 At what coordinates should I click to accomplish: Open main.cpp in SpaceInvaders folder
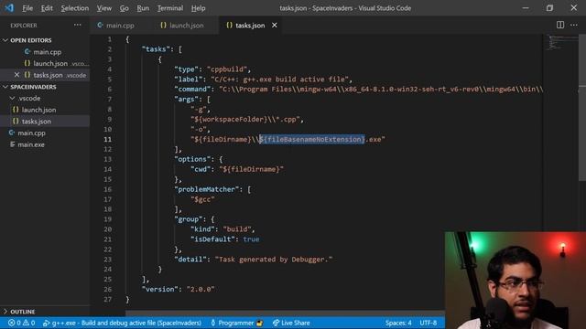coord(31,133)
